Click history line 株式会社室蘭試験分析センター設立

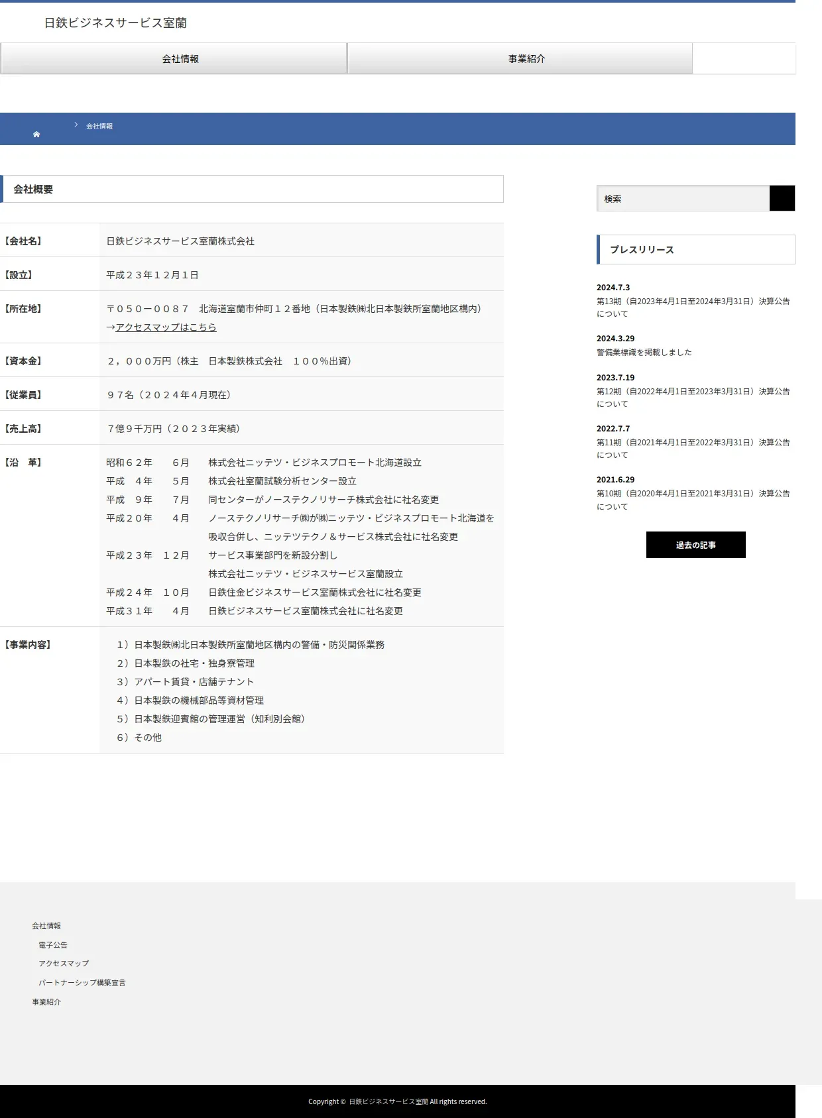[x=282, y=481]
